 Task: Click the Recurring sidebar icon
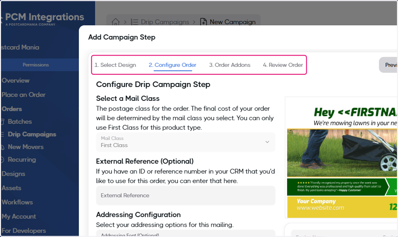click(2, 160)
